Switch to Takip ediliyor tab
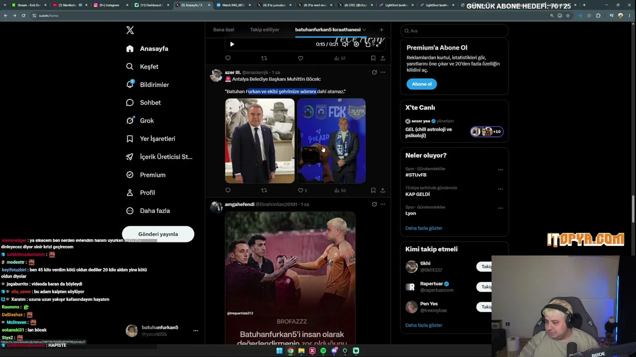The width and height of the screenshot is (636, 357). 264,30
